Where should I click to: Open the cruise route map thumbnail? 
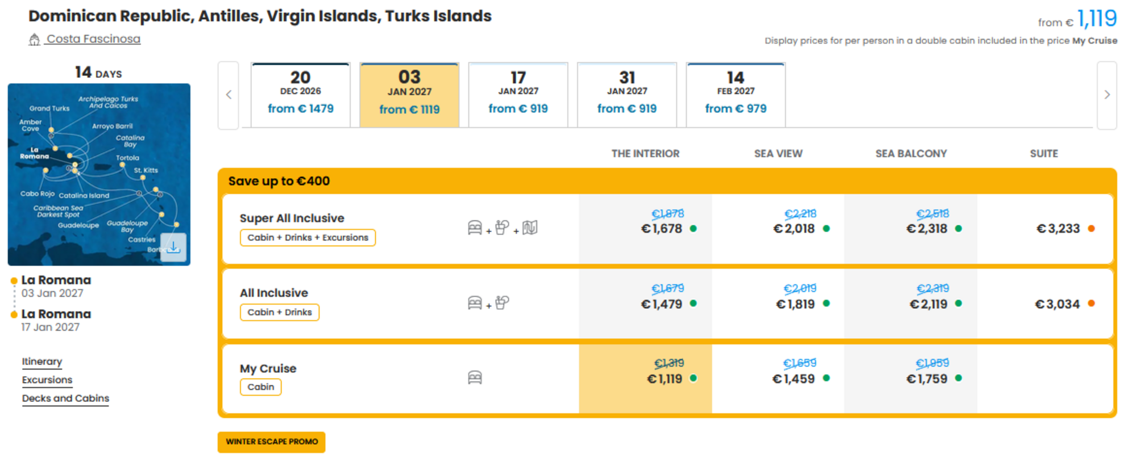coord(99,174)
